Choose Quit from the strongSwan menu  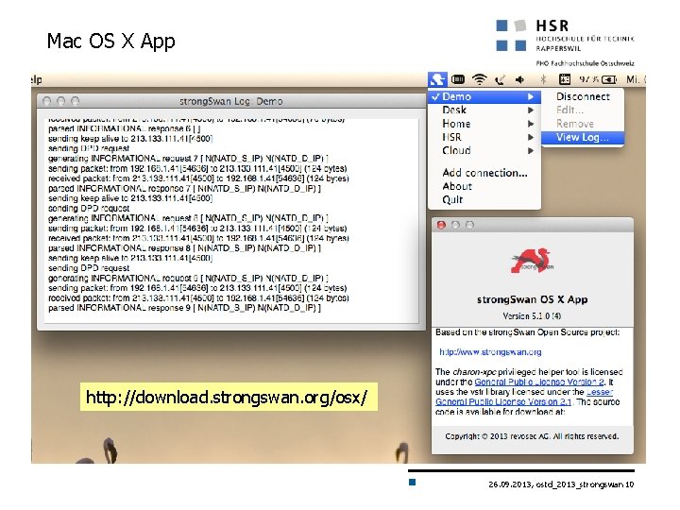click(484, 199)
